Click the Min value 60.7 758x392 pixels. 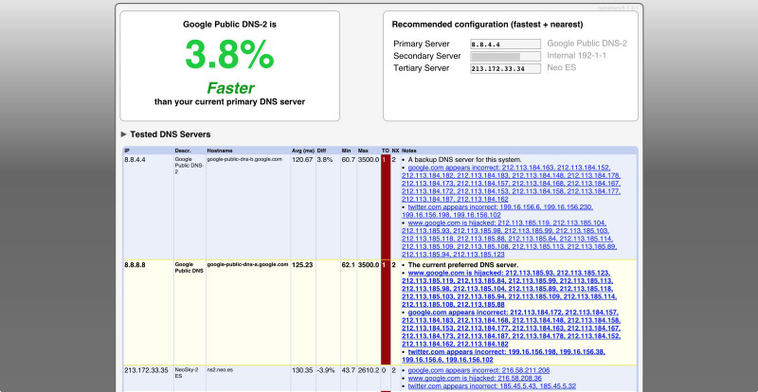pyautogui.click(x=348, y=159)
